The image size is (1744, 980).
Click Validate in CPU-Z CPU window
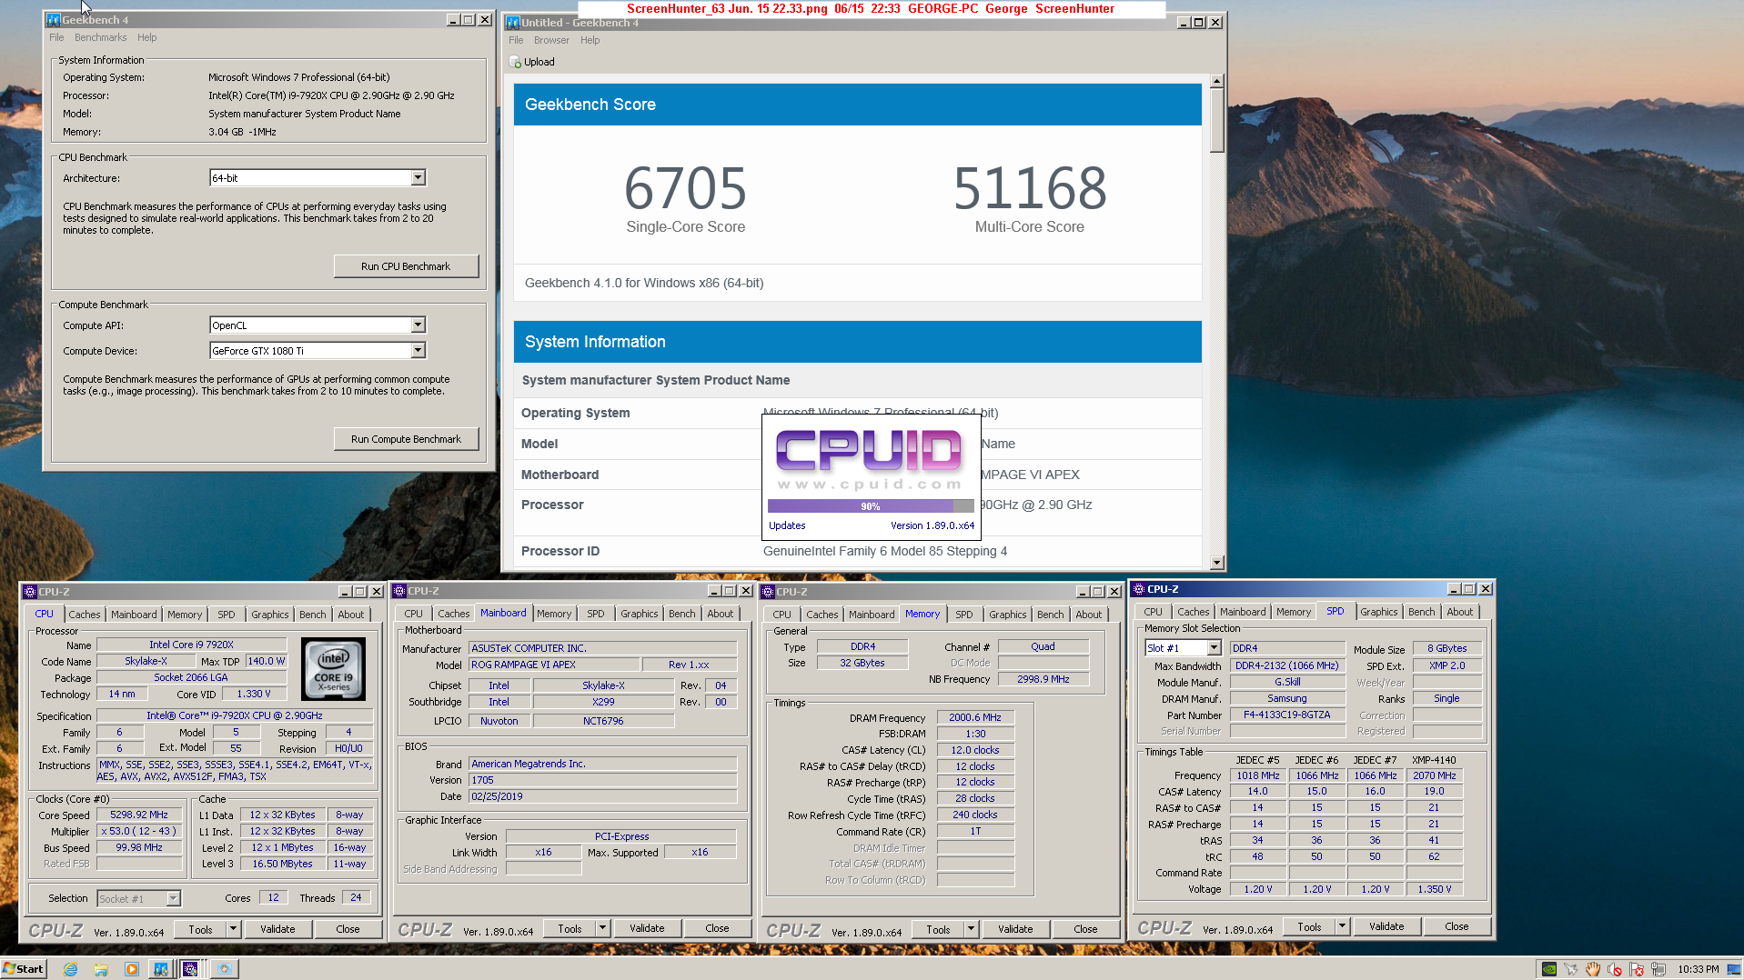click(277, 929)
